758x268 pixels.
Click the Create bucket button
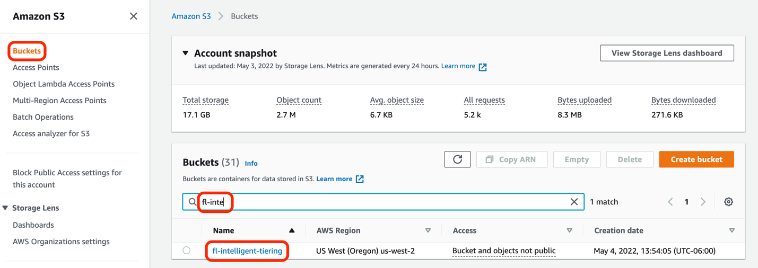(x=696, y=159)
